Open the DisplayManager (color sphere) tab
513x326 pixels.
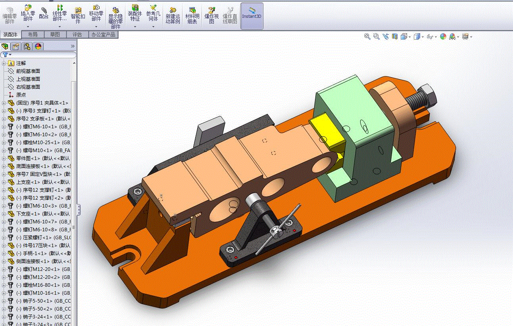click(x=38, y=46)
